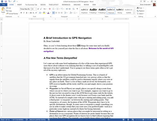Open the Font dialog launcher

tap(51, 17)
